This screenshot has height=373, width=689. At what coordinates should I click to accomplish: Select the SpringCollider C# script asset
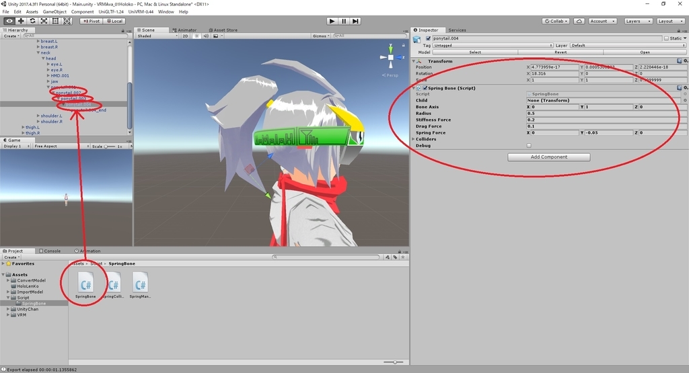[x=113, y=286]
